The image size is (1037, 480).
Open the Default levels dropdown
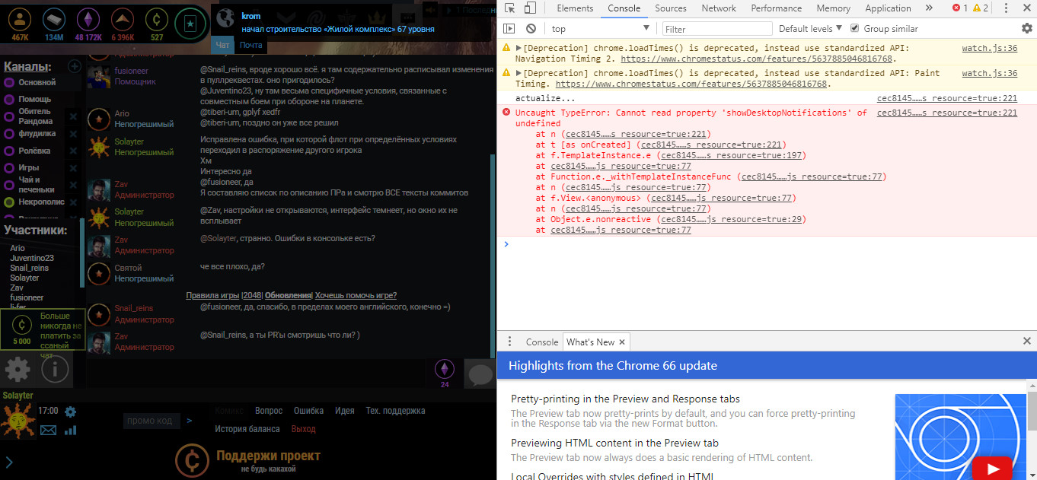(x=810, y=29)
